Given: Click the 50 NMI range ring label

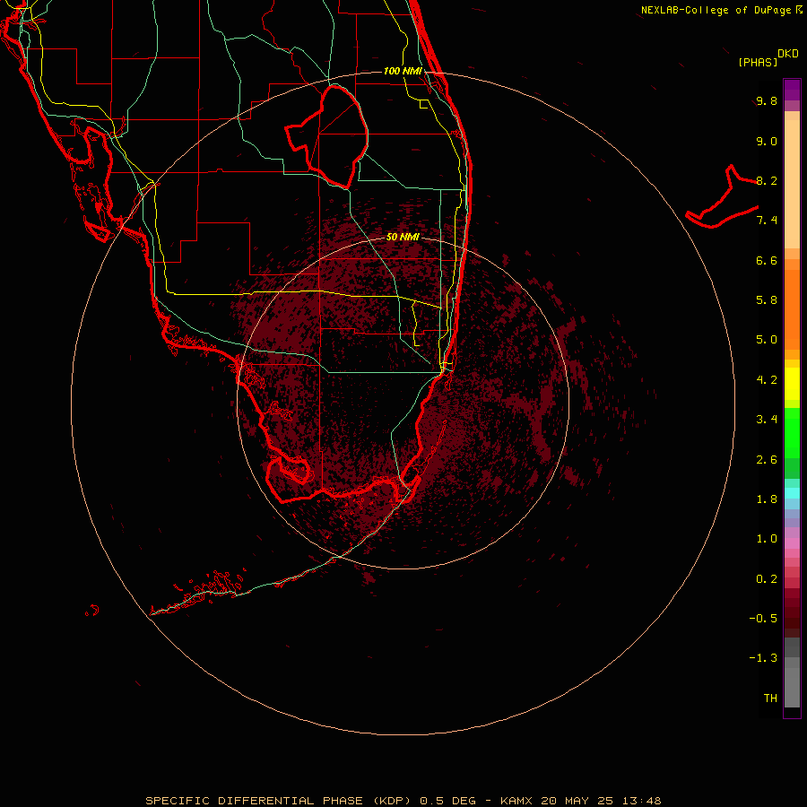Looking at the screenshot, I should pyautogui.click(x=403, y=237).
